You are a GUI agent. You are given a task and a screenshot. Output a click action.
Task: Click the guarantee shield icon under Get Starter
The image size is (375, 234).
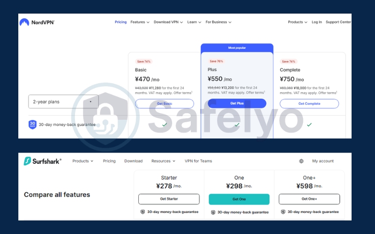coord(143,212)
